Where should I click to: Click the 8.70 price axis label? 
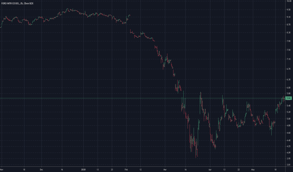pos(289,24)
